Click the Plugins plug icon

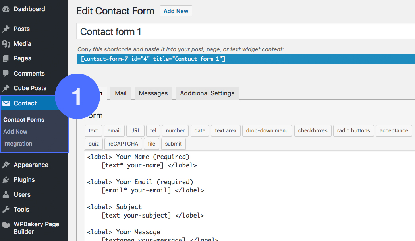[6, 180]
